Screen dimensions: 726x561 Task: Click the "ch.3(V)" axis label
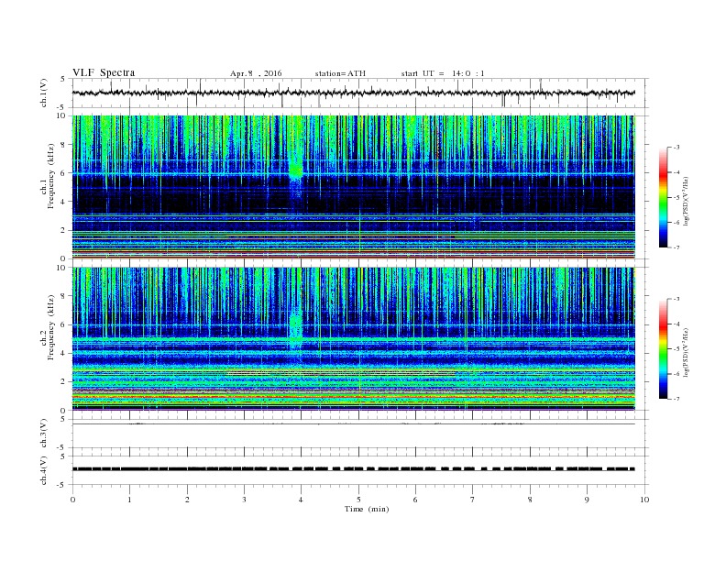[x=44, y=434]
